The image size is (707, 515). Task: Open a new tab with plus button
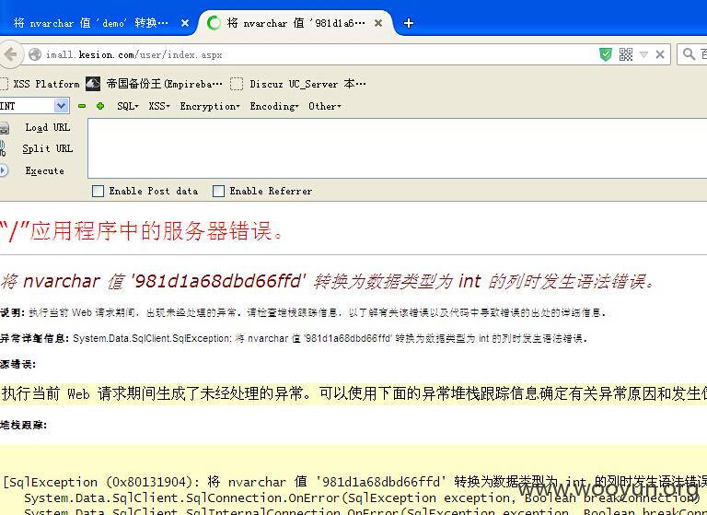[x=409, y=23]
